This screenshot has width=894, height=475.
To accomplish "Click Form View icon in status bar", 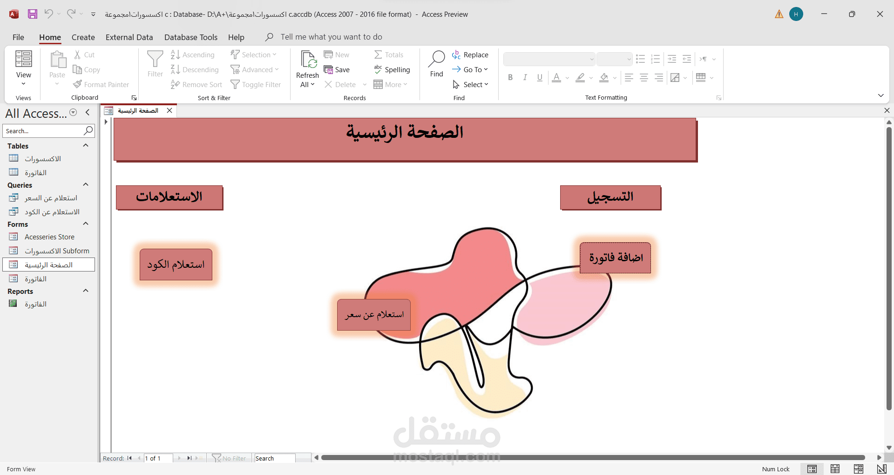I will click(812, 469).
